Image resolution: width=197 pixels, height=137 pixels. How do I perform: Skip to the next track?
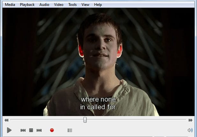(39, 130)
